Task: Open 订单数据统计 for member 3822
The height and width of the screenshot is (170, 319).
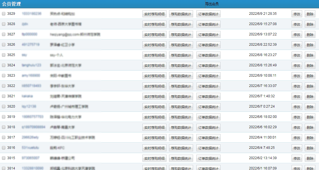Action: 208,86
